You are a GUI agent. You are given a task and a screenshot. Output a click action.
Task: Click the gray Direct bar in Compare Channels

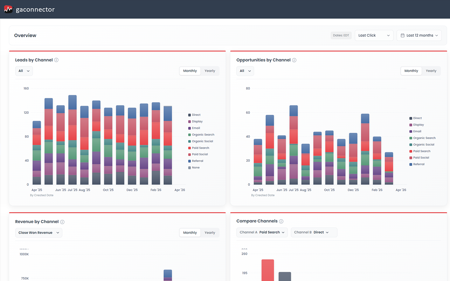(285, 276)
